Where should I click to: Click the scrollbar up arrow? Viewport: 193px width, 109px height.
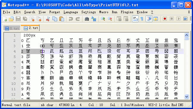coord(187,35)
